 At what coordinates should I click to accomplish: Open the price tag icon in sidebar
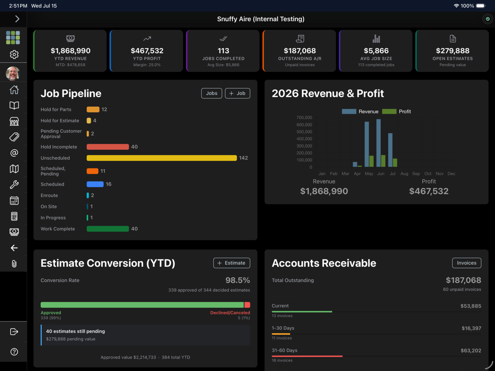coord(14,137)
